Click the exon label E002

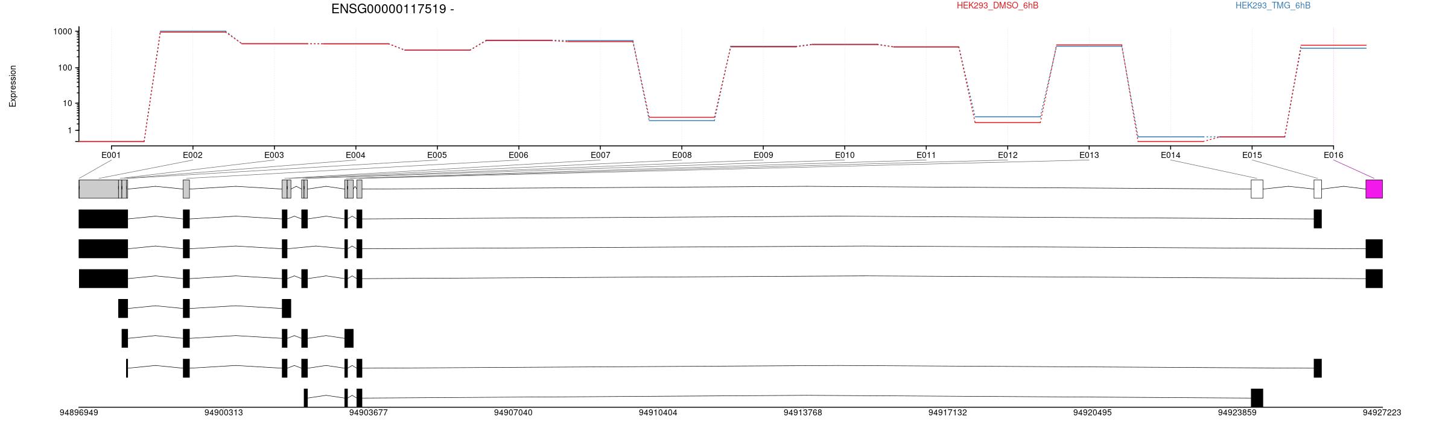[x=192, y=155]
